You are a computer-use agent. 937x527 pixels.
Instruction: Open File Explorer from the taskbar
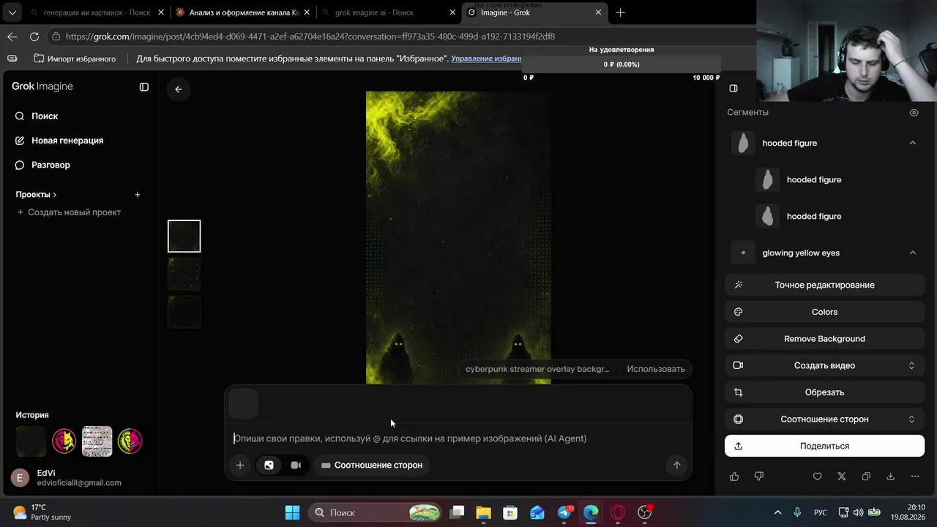coord(483,512)
